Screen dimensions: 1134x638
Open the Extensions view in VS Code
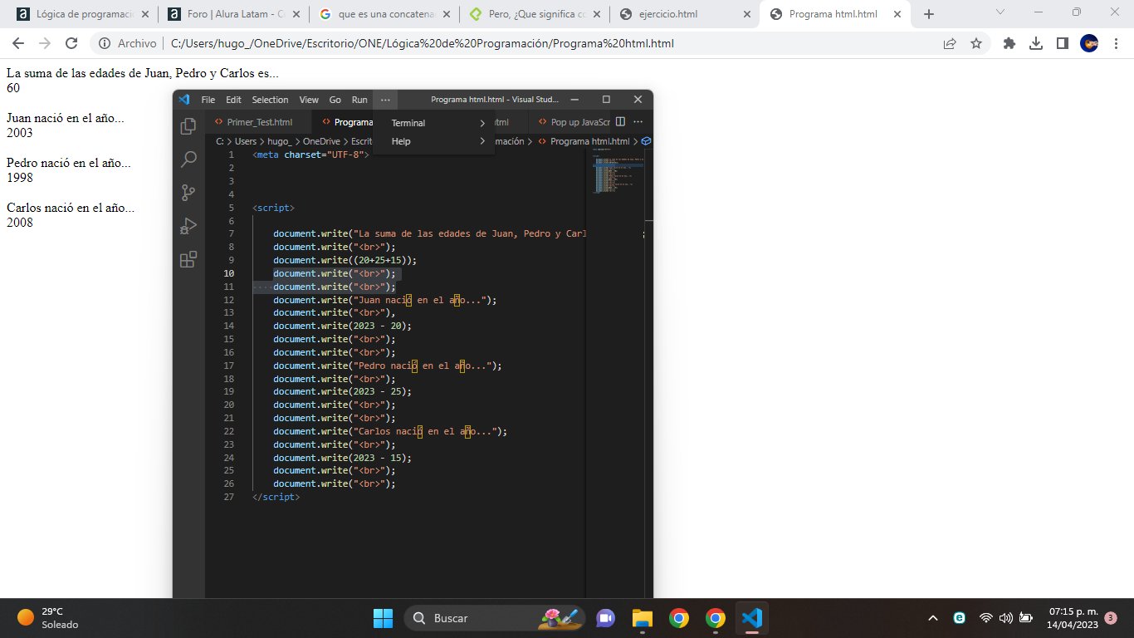pyautogui.click(x=188, y=259)
